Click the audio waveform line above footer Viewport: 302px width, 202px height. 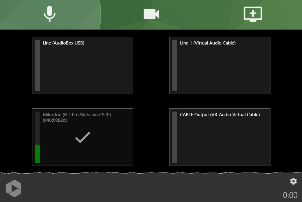pos(151,173)
